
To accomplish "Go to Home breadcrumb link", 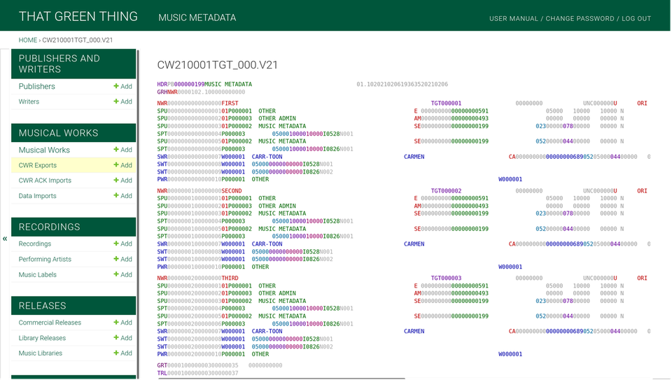I will (28, 41).
